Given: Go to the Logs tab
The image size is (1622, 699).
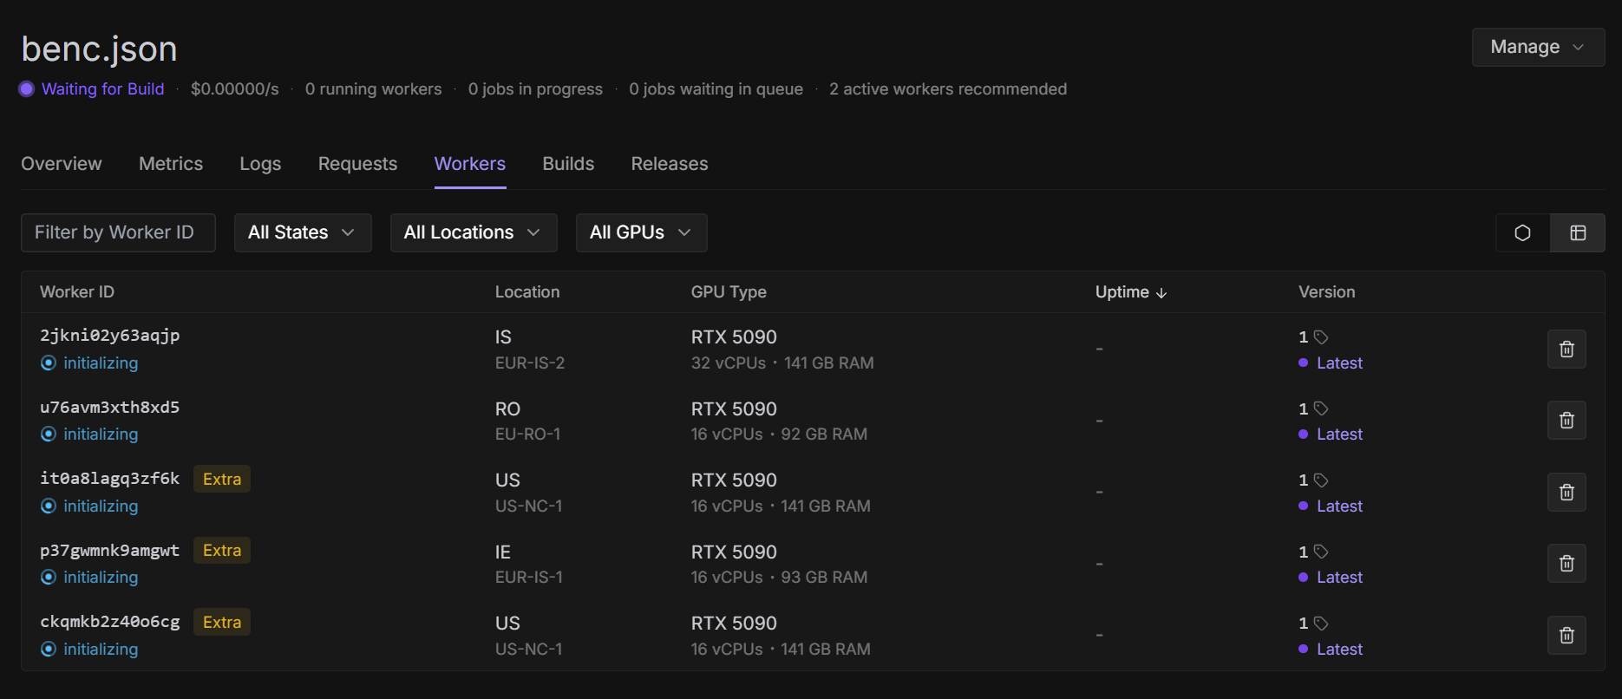Looking at the screenshot, I should click(260, 164).
